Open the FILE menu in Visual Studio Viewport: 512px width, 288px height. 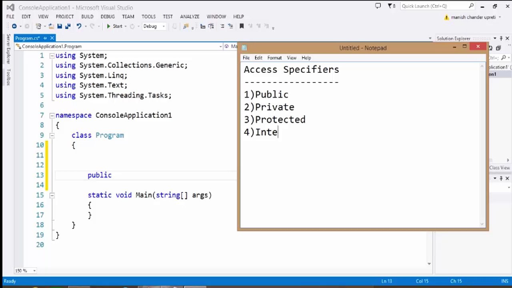tap(10, 17)
